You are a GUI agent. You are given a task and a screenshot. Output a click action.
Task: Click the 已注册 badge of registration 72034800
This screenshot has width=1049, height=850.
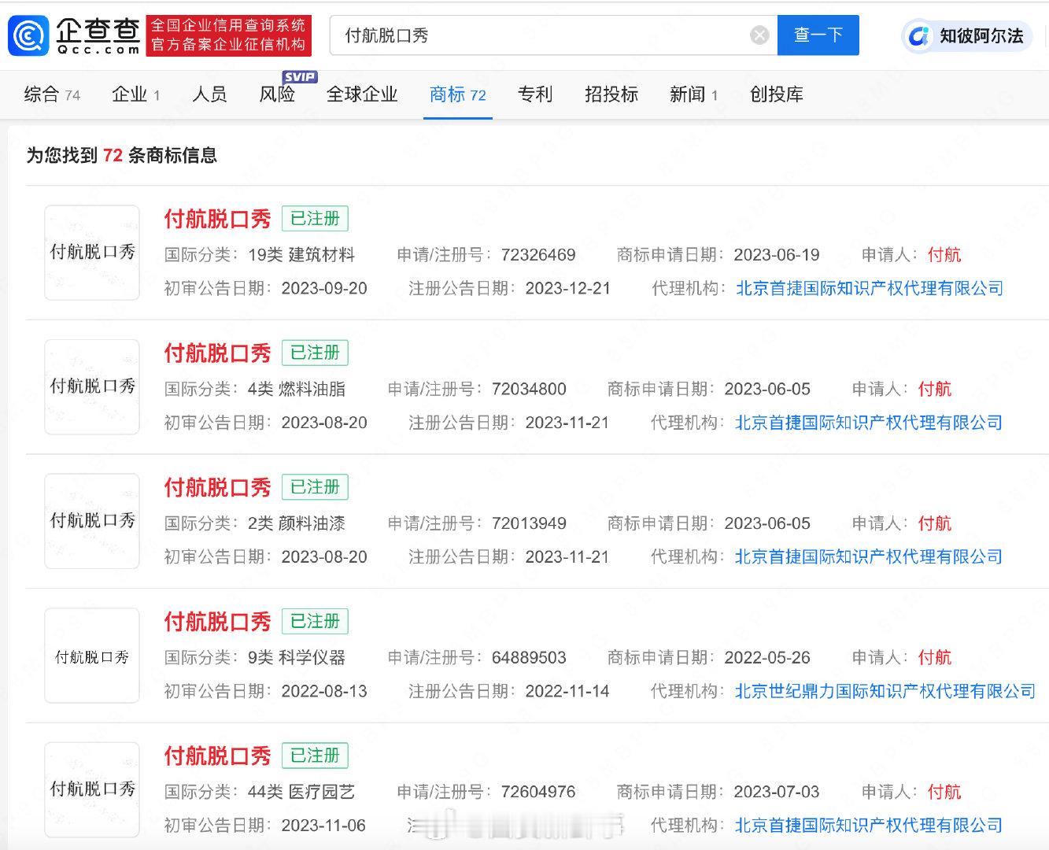coord(315,353)
